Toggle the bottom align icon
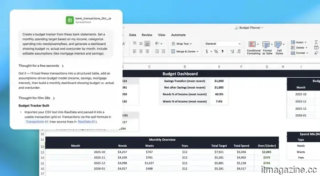Viewport: 320px width, 176px height. 147,44
